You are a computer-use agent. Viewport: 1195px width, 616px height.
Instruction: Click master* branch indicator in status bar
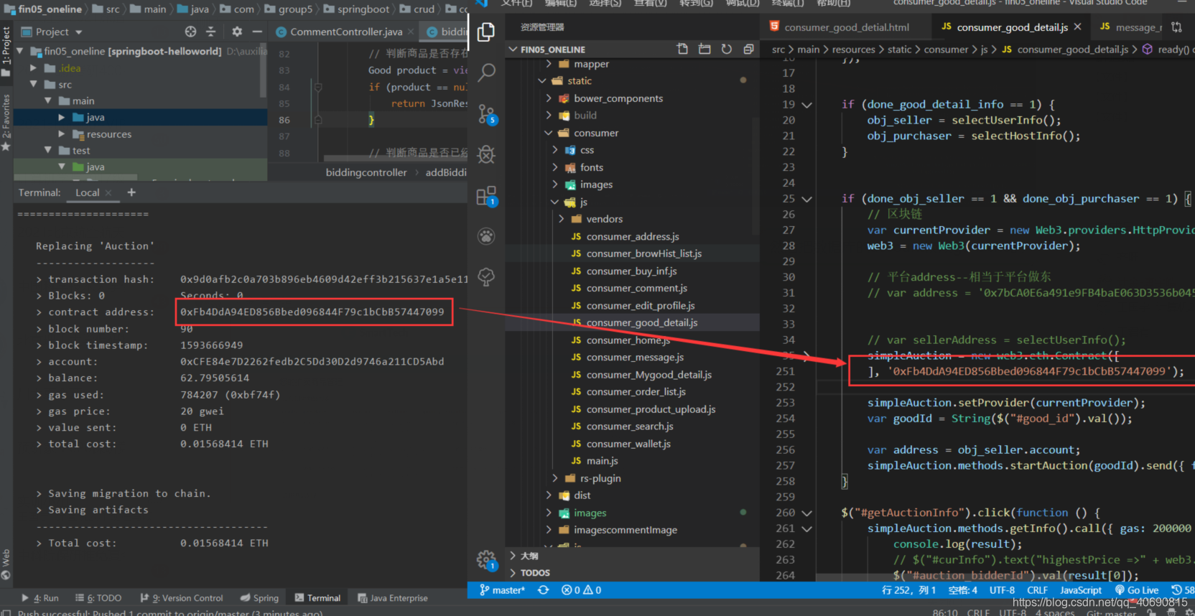click(503, 590)
